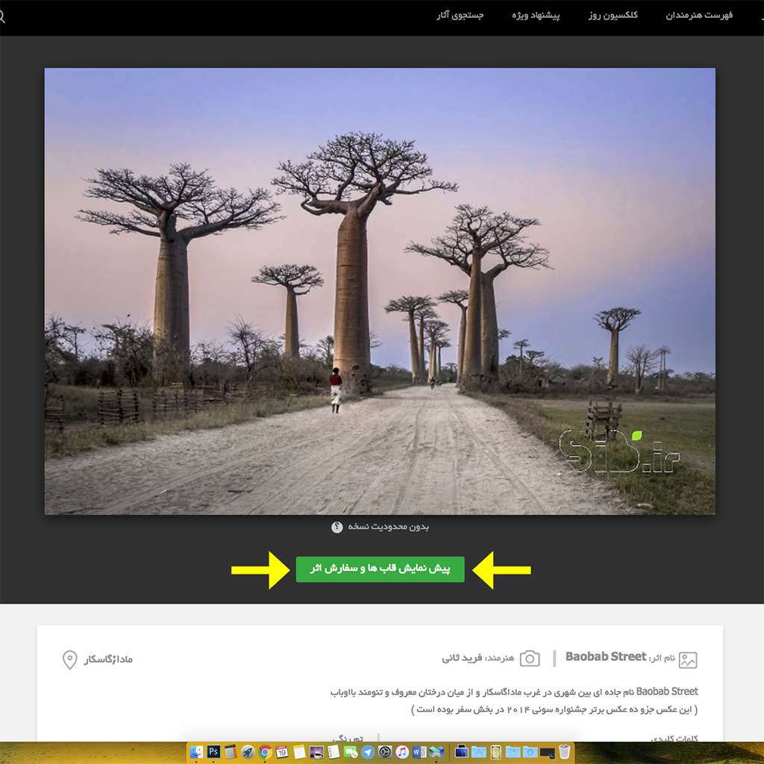
Task: Open Google Chrome from the dock
Action: point(265,752)
